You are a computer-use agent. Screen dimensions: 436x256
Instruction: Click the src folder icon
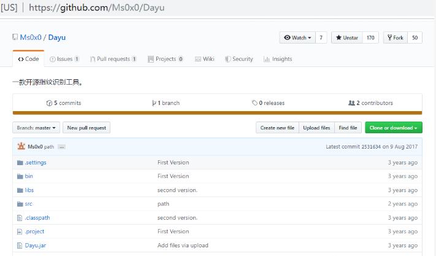(x=20, y=204)
